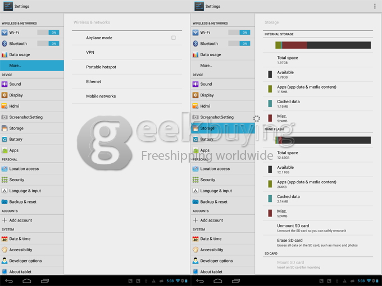Tap the clock showing 5:38 in the left status bar
Screen dimensions: 382x286
(170, 281)
